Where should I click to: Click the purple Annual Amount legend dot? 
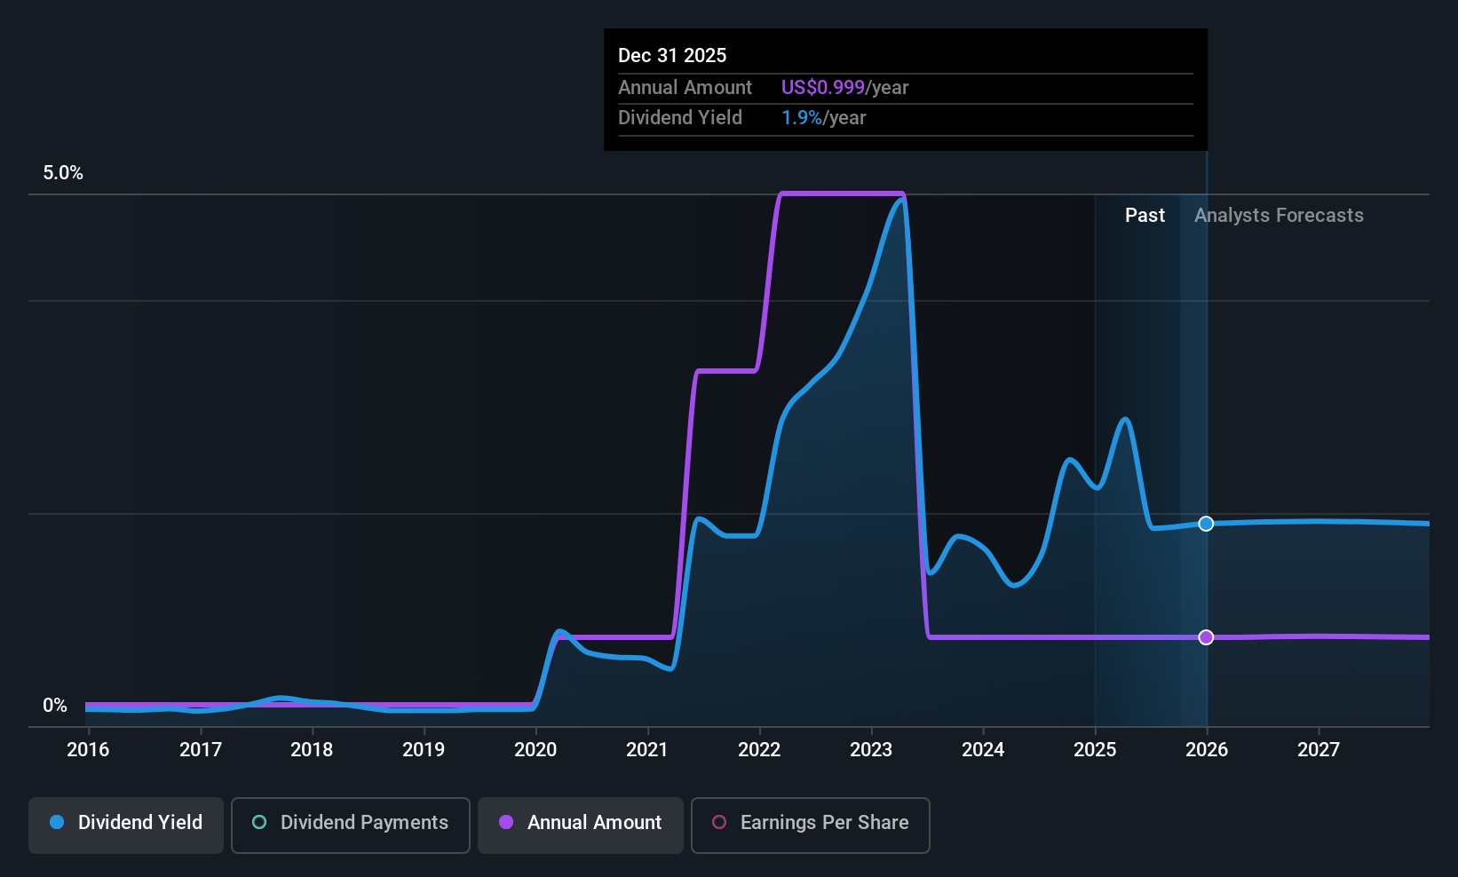[506, 823]
